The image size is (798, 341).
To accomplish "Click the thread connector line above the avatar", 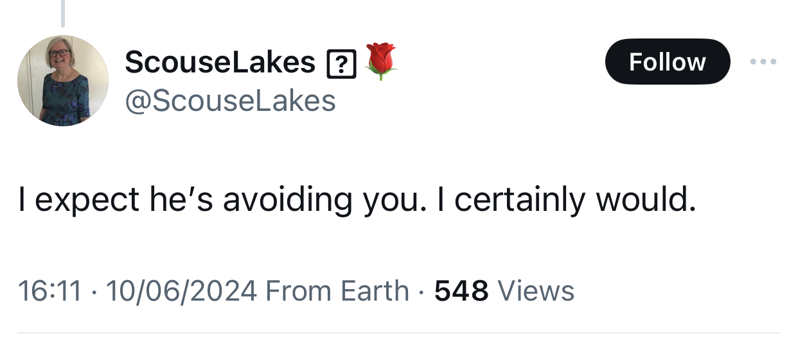I will [x=63, y=13].
